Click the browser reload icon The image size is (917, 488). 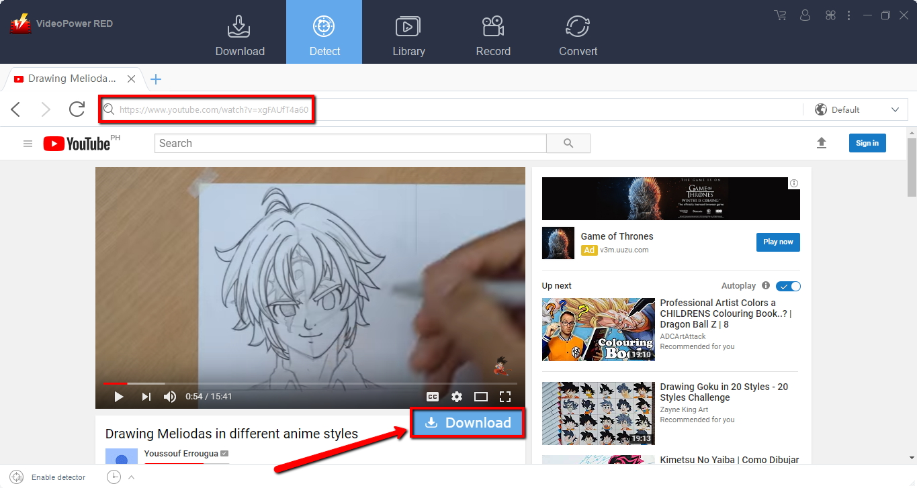77,109
